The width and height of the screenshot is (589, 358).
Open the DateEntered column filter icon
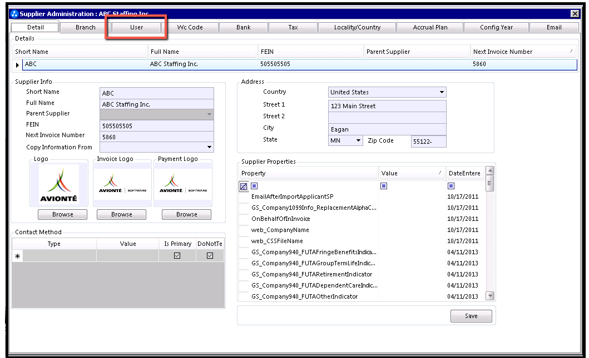pyautogui.click(x=451, y=186)
